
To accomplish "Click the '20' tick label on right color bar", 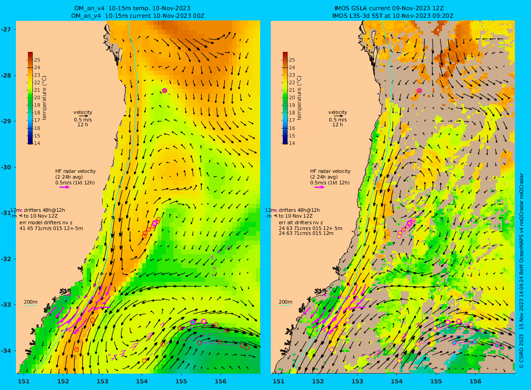I will pos(292,97).
